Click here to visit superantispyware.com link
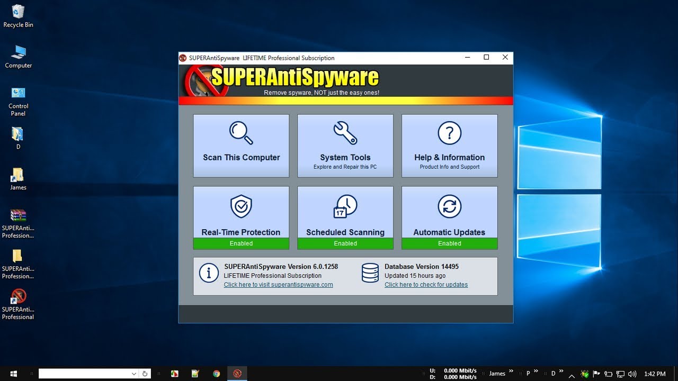The width and height of the screenshot is (678, 381). coord(278,285)
